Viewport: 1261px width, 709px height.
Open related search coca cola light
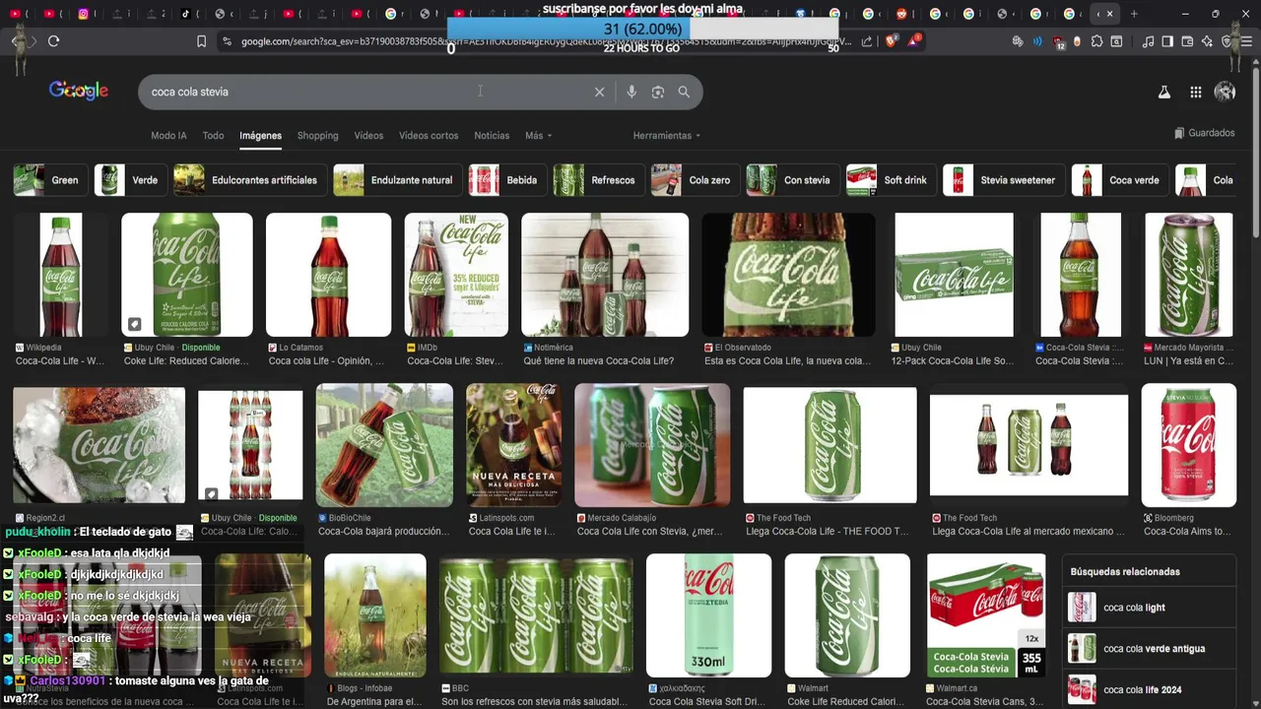(x=1150, y=608)
